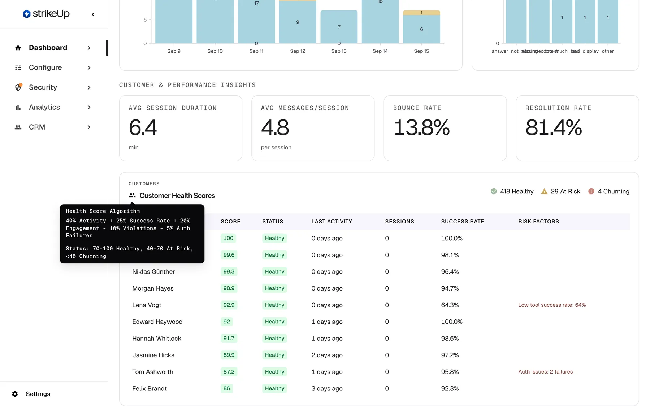Sort by SCORE column header
Image resolution: width=650 pixels, height=406 pixels.
(x=230, y=221)
